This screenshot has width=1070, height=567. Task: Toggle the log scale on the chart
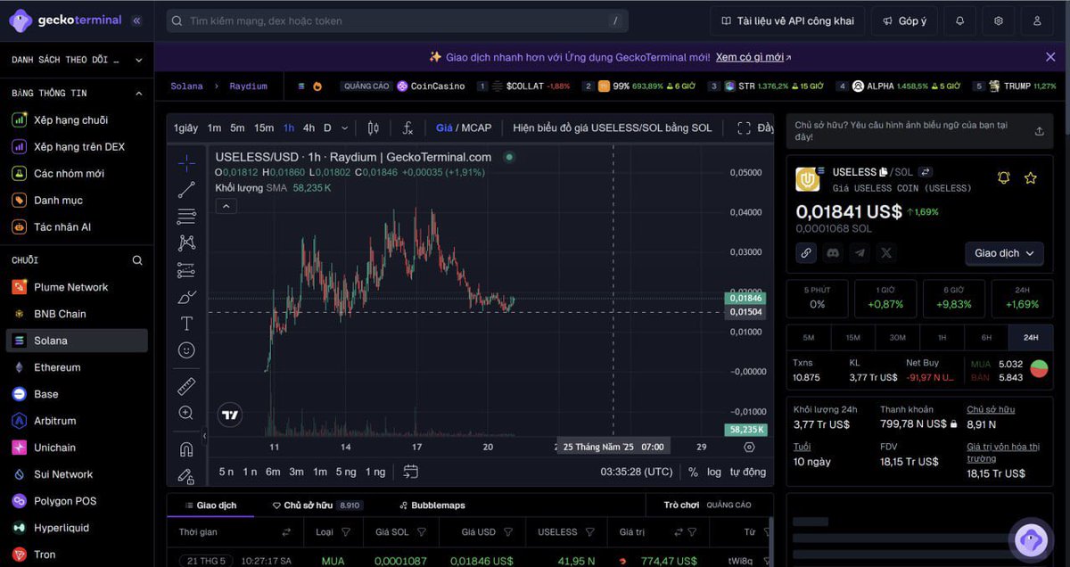714,472
